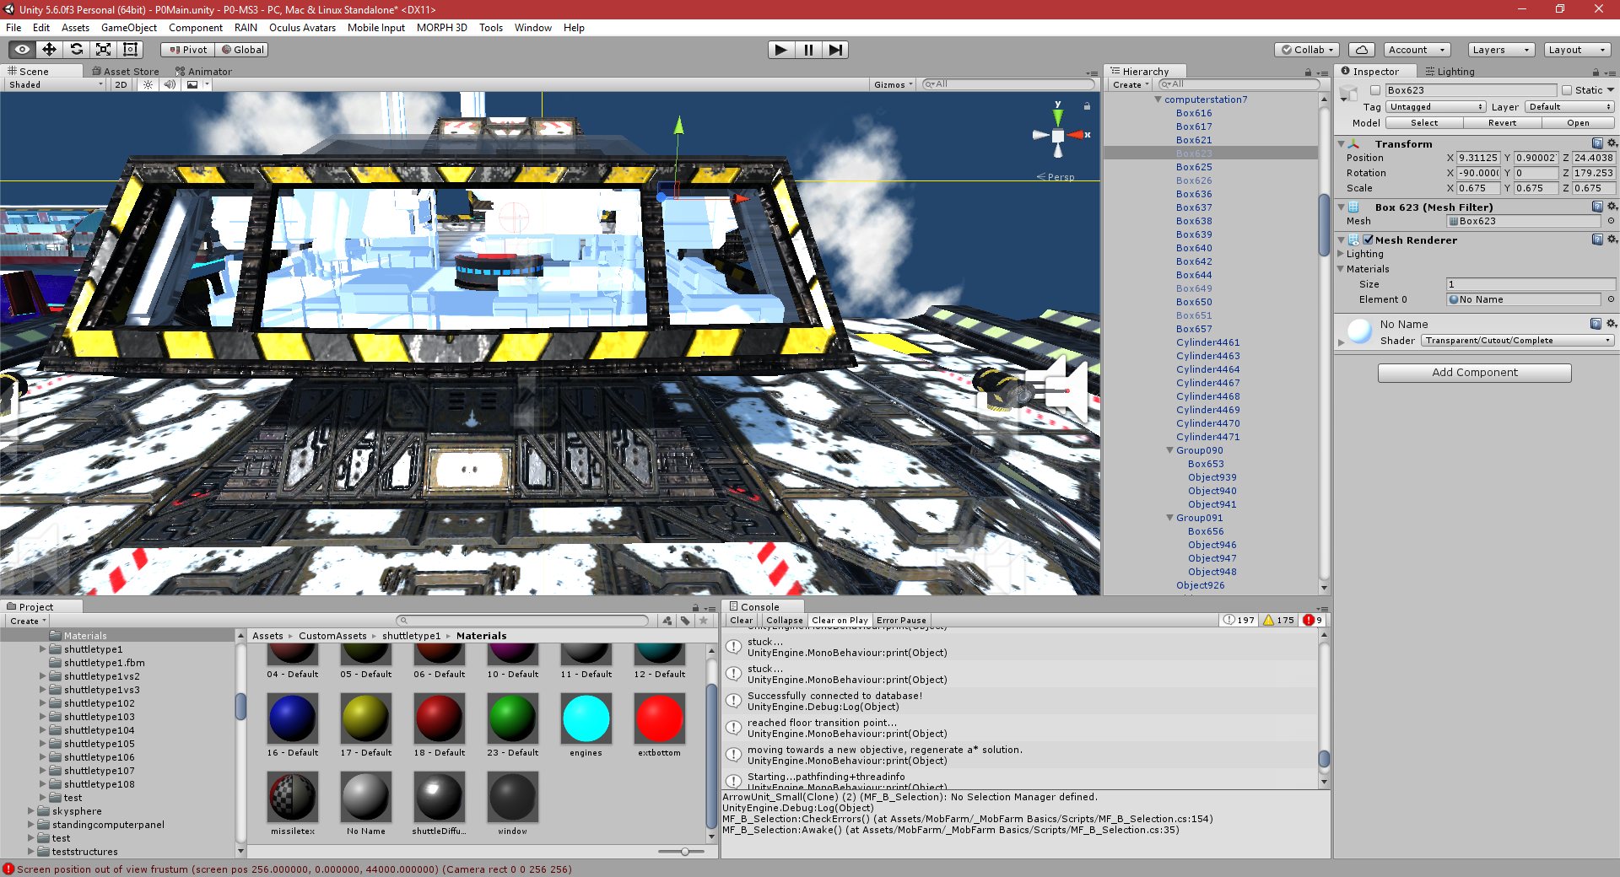
Task: Select the Rect Transform tool
Action: point(130,49)
